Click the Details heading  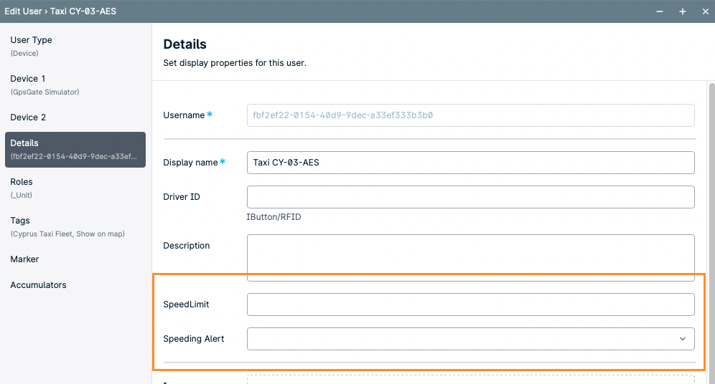184,44
